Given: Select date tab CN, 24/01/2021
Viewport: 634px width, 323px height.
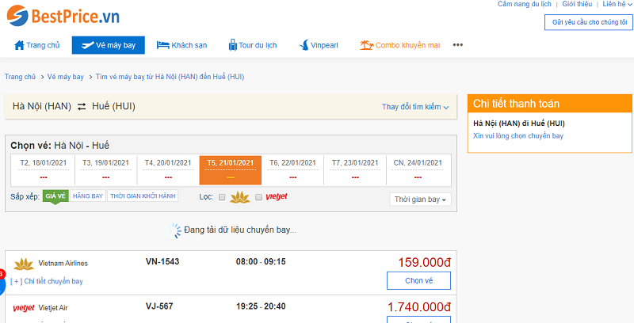Looking at the screenshot, I should 418,170.
